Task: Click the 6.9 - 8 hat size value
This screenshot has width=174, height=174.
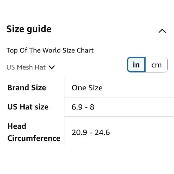Action: coord(83,107)
